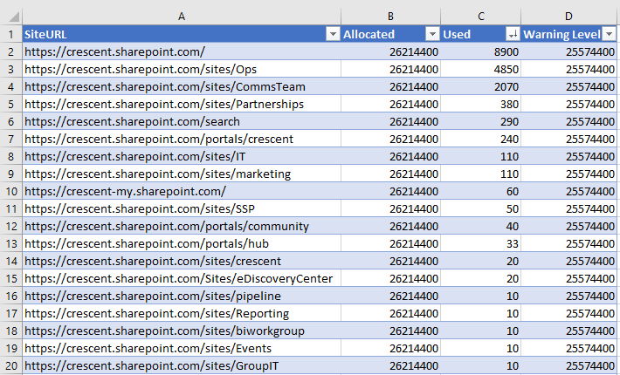Select the sites/SSP URL cell
Screen dimensions: 620x375
click(x=182, y=208)
